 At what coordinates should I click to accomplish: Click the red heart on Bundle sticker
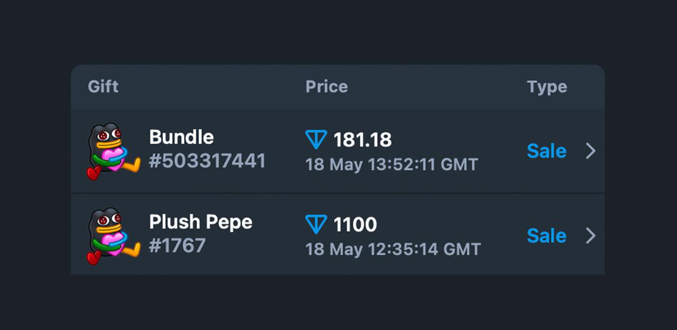(x=94, y=173)
